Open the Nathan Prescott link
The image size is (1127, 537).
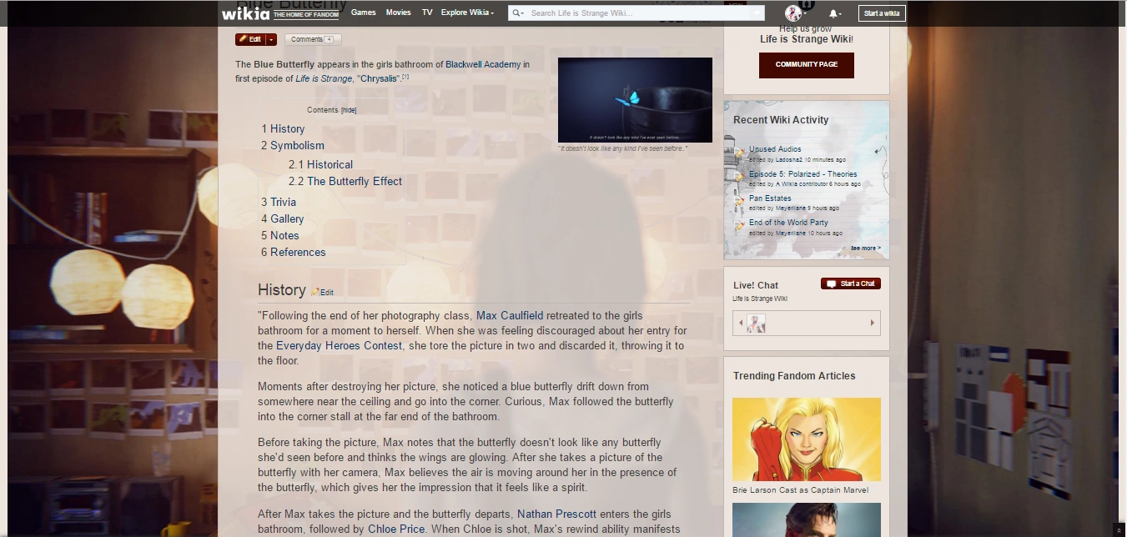[556, 514]
